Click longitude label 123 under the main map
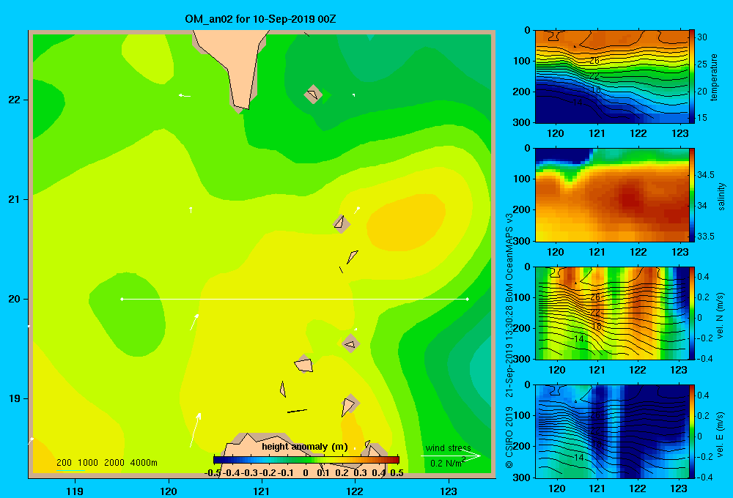The height and width of the screenshot is (498, 733). click(449, 491)
